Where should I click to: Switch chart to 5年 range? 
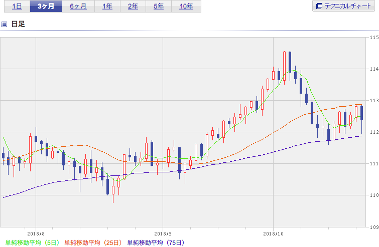159,6
